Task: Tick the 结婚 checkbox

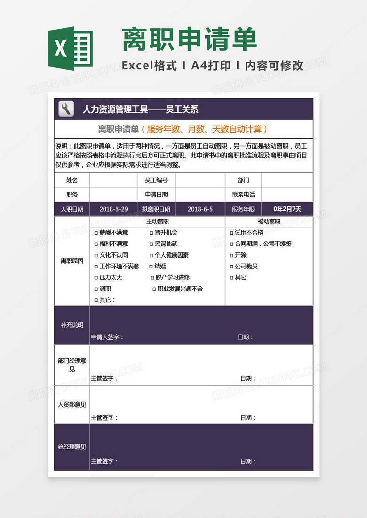Action: tap(151, 266)
